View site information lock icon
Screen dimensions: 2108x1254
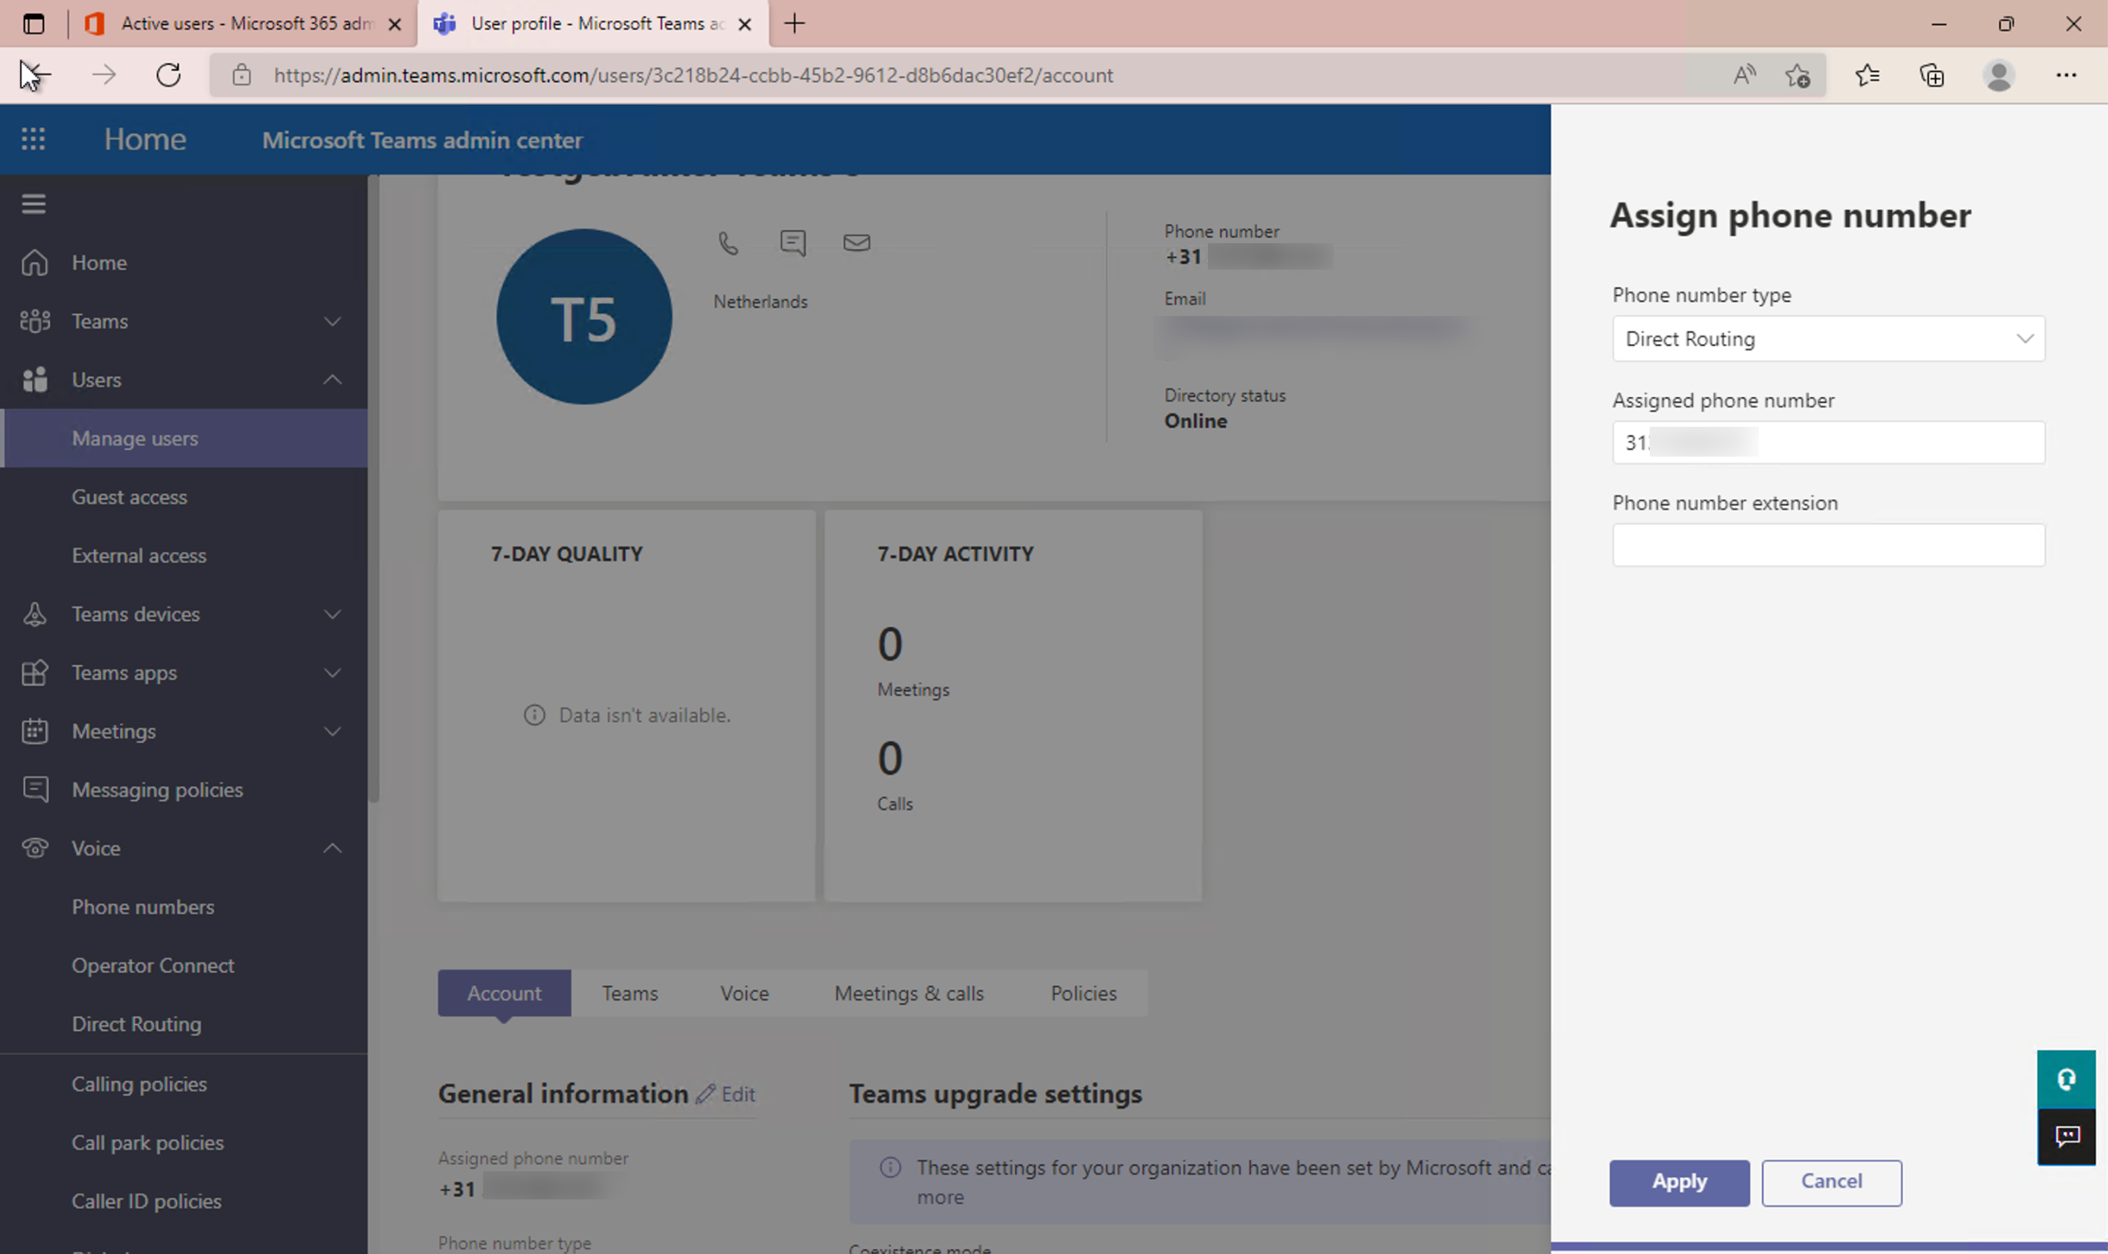click(242, 75)
